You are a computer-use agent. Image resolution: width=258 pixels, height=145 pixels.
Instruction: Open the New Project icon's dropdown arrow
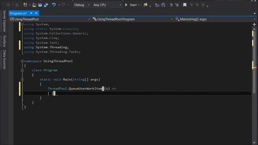click(x=29, y=5)
